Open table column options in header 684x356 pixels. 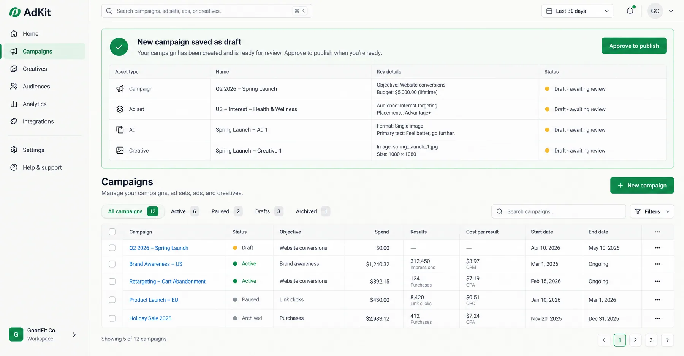coord(658,232)
